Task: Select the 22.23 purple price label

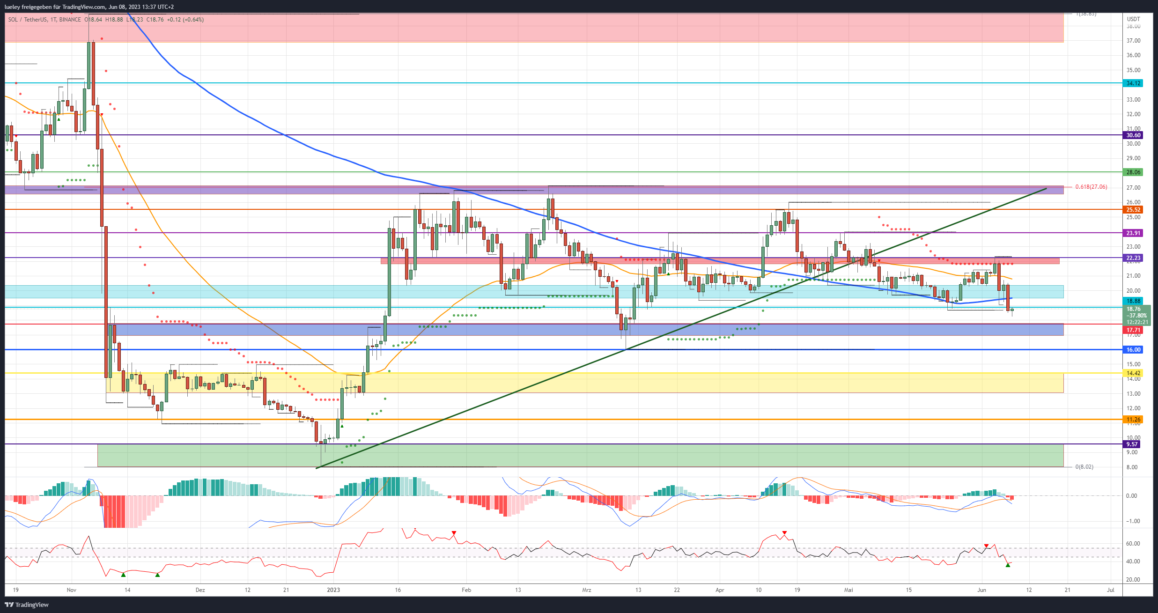Action: tap(1133, 258)
